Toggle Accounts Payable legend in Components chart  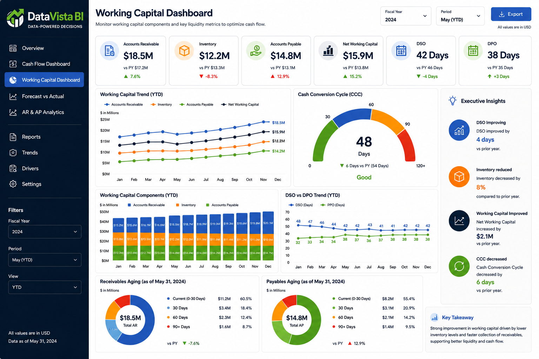click(x=222, y=205)
